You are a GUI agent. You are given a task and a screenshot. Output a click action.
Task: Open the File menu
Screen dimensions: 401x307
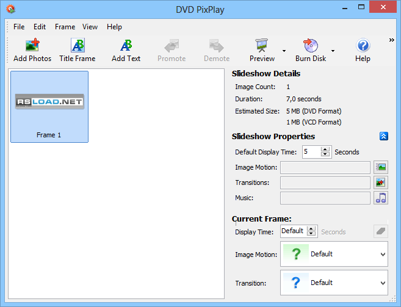pyautogui.click(x=19, y=27)
